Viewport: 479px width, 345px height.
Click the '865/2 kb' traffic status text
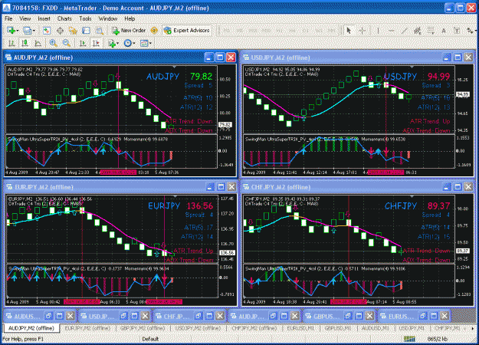pyautogui.click(x=437, y=339)
